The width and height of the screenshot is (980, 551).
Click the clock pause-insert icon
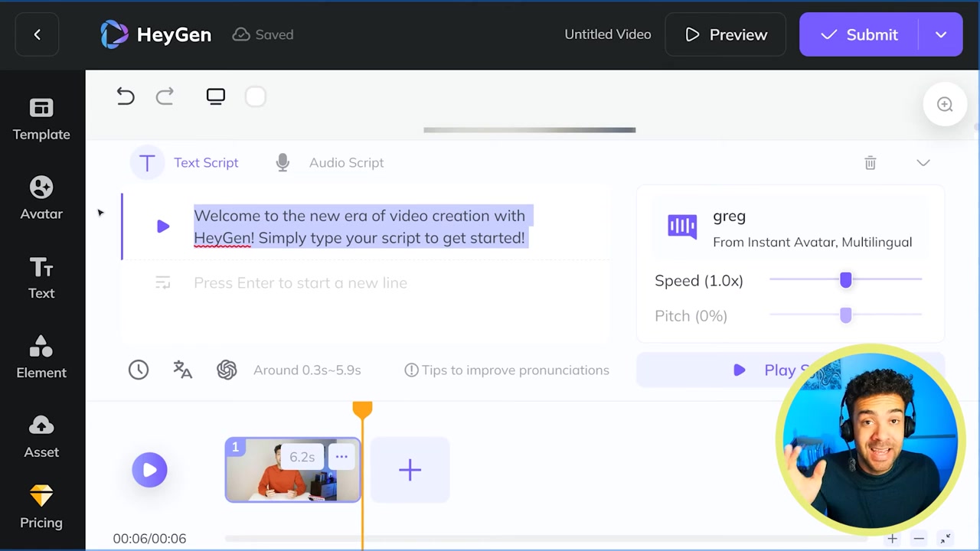[139, 370]
